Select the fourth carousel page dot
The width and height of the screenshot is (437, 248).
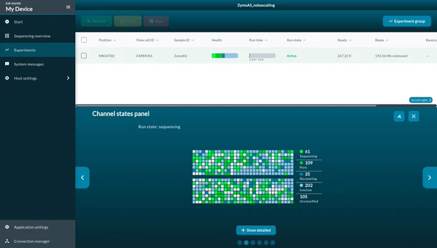(x=260, y=243)
